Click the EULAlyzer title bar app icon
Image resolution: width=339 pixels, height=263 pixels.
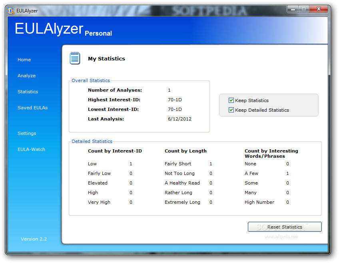[11, 11]
